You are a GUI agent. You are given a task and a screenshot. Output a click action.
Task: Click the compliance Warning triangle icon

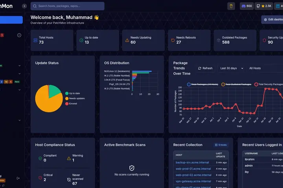tap(69, 158)
